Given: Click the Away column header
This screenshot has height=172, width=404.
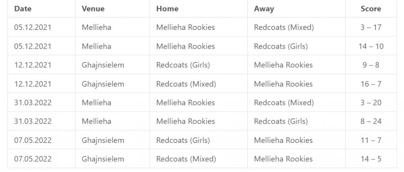Looking at the screenshot, I should click(264, 9).
